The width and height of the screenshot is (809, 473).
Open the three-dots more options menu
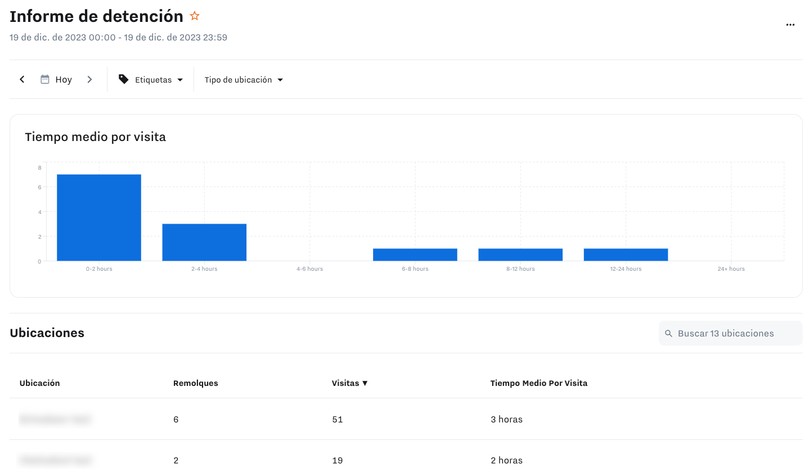(790, 25)
